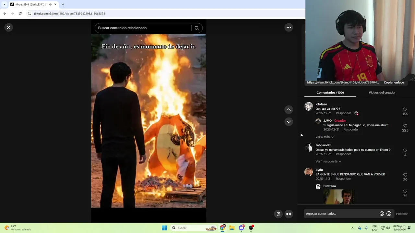Click Responder under FabrizioBm's comment
The height and width of the screenshot is (233, 415).
click(343, 154)
